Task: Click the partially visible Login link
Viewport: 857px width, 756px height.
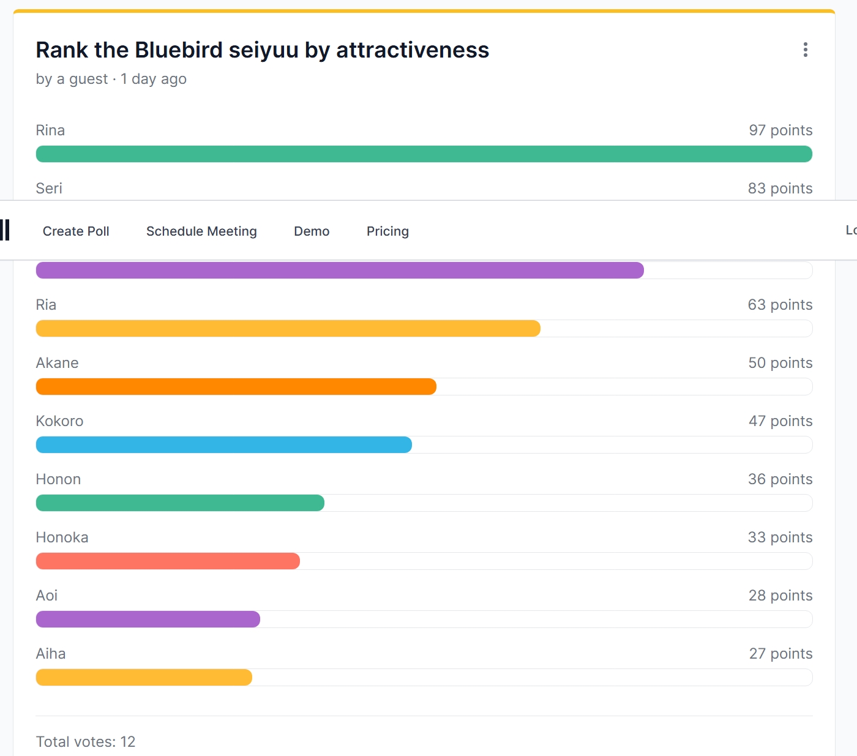Action: (x=851, y=230)
